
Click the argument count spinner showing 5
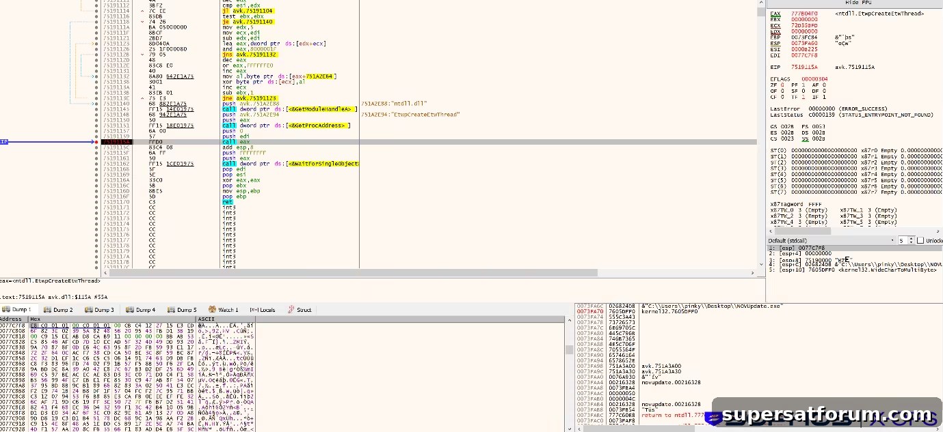pos(907,240)
